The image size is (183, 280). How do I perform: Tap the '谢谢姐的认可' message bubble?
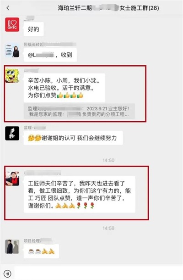tap(73, 138)
